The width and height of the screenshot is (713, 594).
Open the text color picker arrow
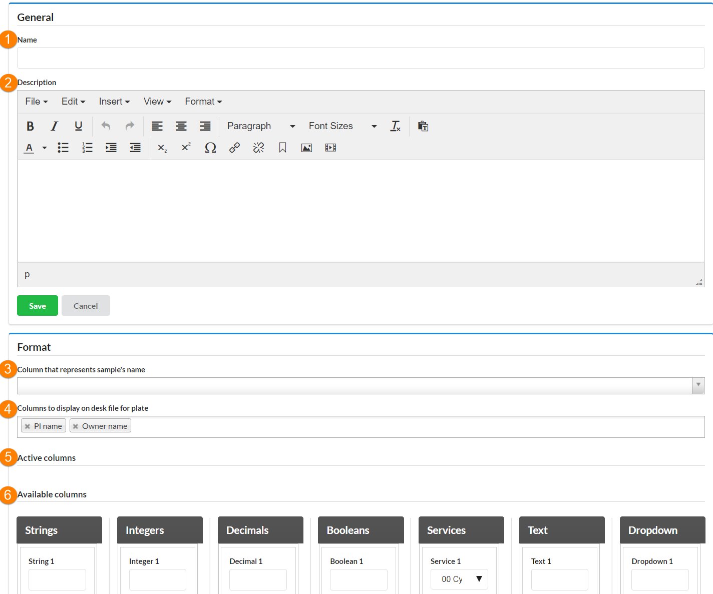click(x=45, y=148)
